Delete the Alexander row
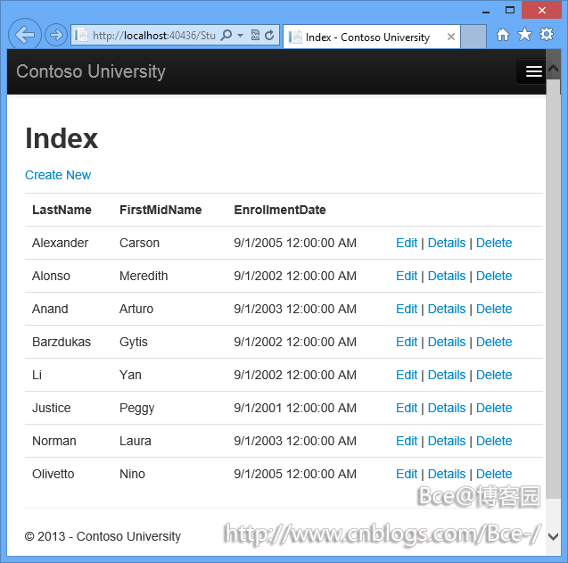Screen dimensions: 568x563 494,243
